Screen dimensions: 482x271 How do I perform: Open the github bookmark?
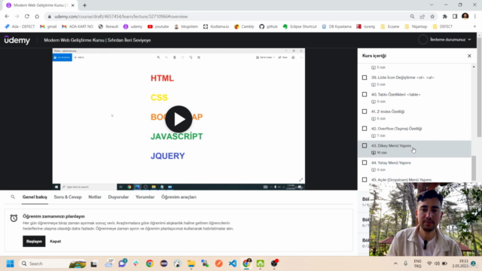pos(269,26)
